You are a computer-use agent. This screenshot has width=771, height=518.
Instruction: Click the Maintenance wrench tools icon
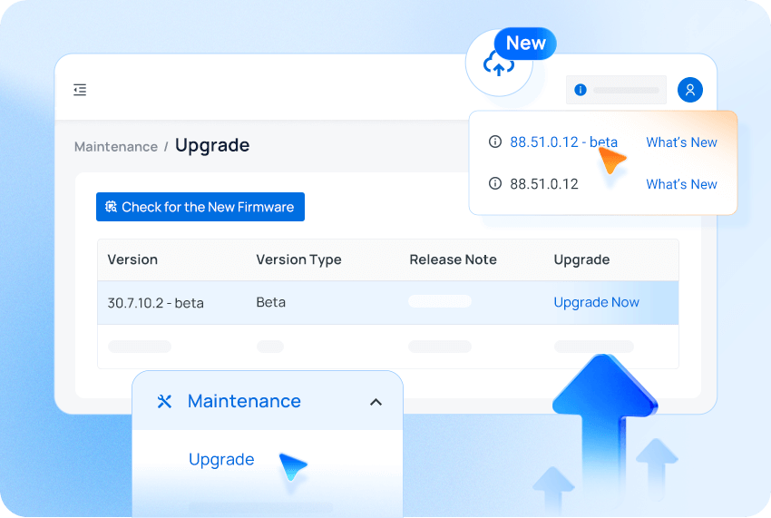tap(164, 401)
